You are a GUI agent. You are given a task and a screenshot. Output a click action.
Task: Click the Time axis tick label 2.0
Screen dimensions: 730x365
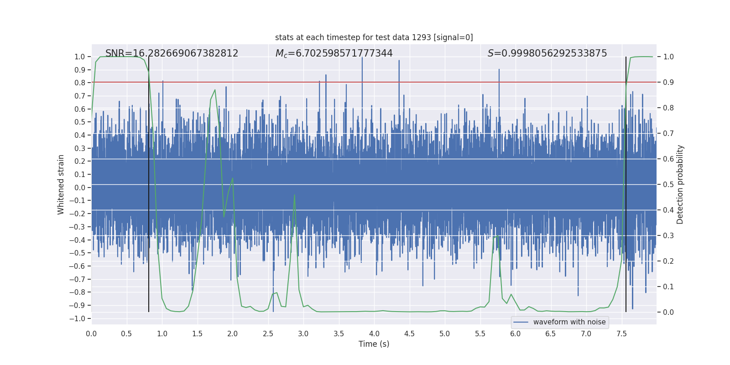pos(233,334)
